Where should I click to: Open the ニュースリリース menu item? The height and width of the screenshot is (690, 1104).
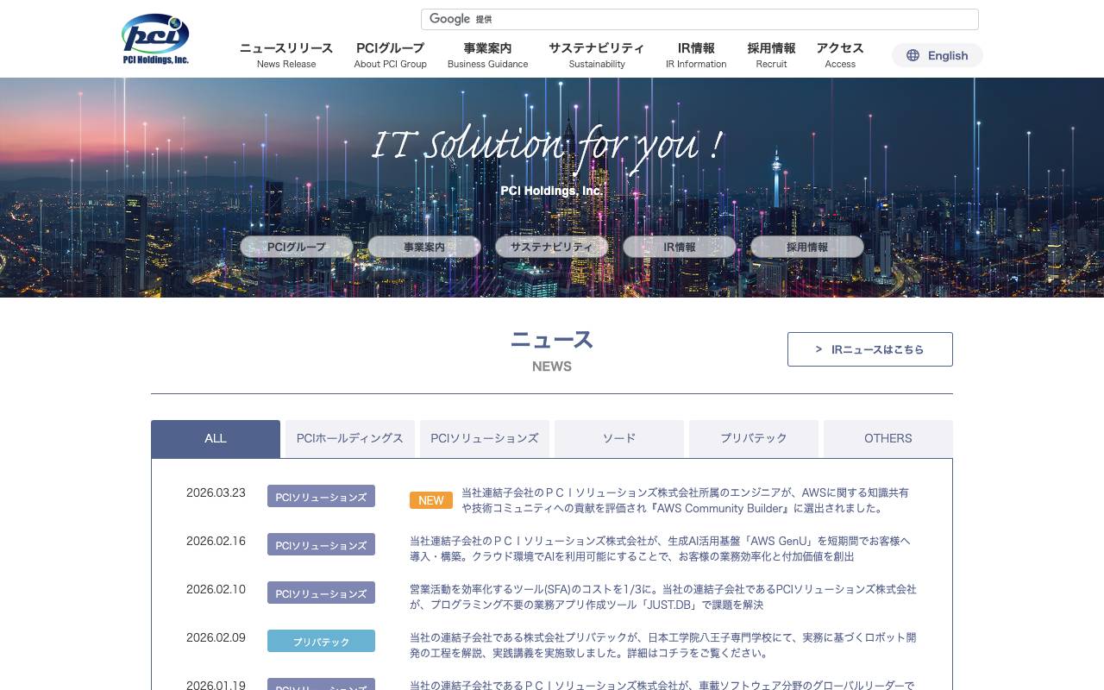click(285, 55)
